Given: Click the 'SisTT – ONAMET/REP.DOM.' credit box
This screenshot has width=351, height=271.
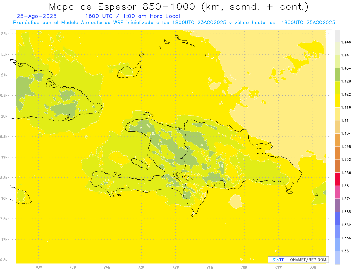Looking at the screenshot, I should pyautogui.click(x=298, y=260).
